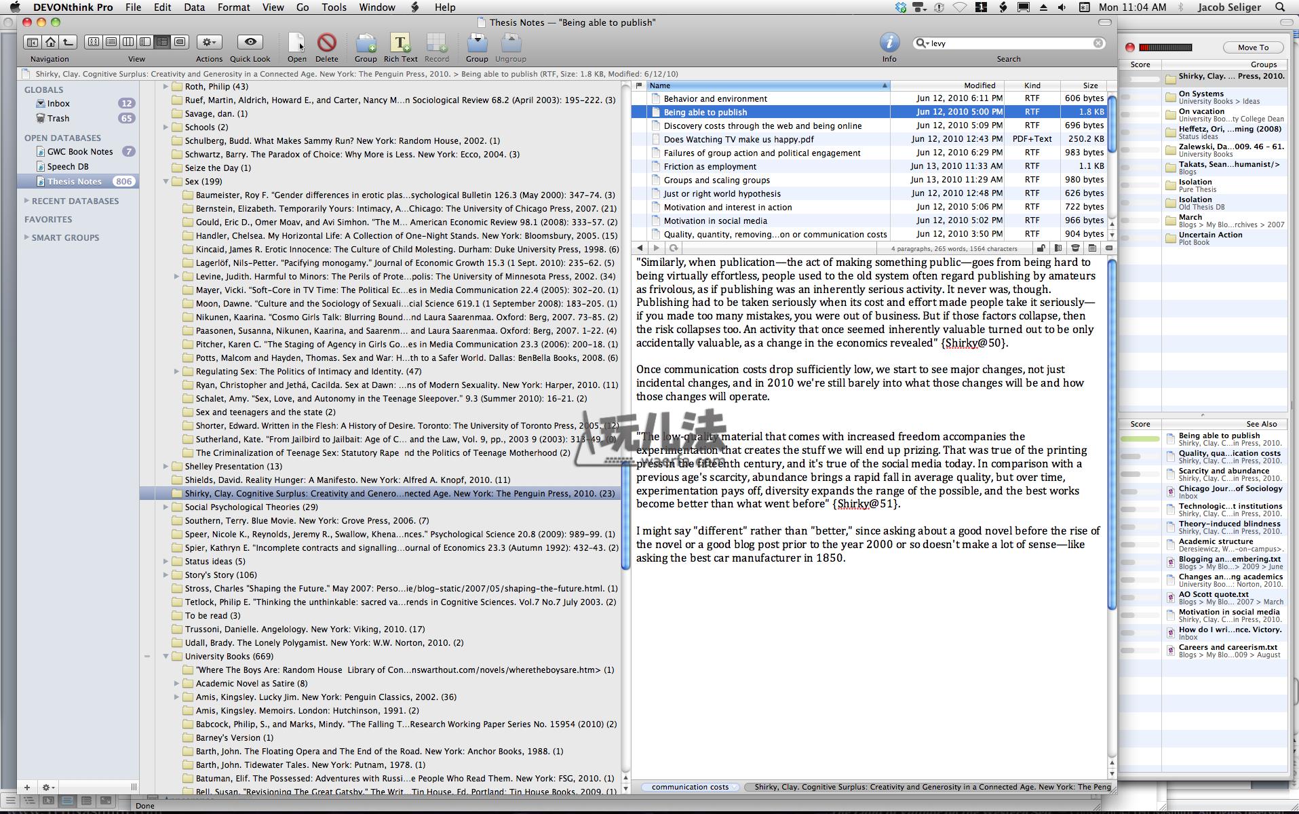Image resolution: width=1299 pixels, height=814 pixels.
Task: Expand the Smart Groups section
Action: coord(26,237)
